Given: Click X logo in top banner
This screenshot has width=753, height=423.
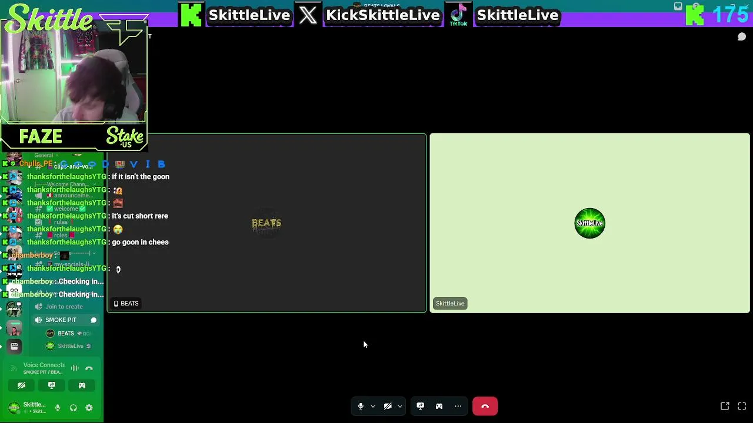Looking at the screenshot, I should coord(308,15).
